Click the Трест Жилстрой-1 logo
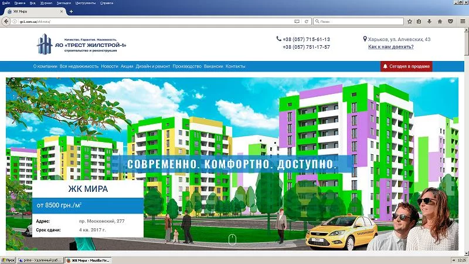The image size is (469, 264). [81, 45]
